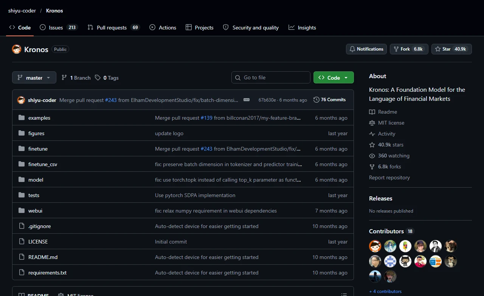
Task: Click the examples folder icon
Action: point(22,118)
